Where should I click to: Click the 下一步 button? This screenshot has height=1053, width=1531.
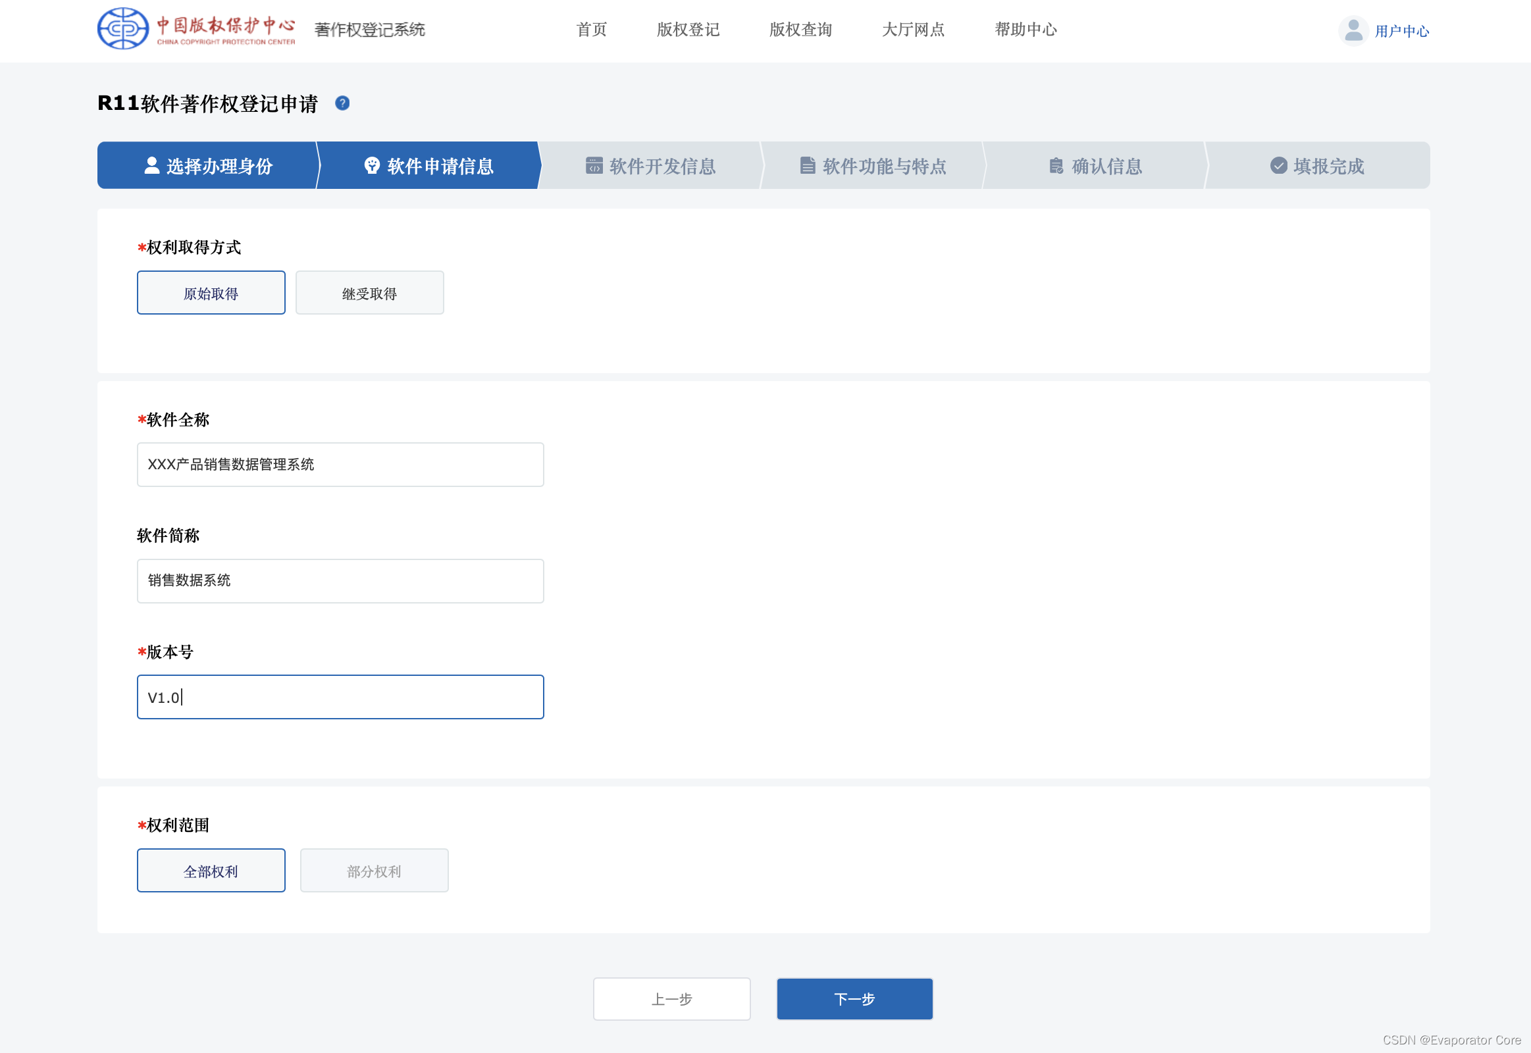854,999
